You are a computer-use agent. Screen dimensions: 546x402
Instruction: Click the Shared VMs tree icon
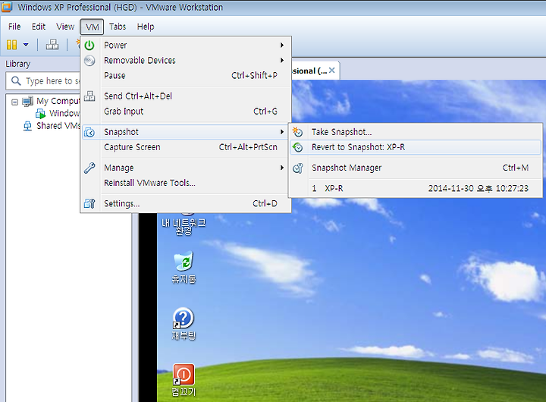(x=27, y=126)
